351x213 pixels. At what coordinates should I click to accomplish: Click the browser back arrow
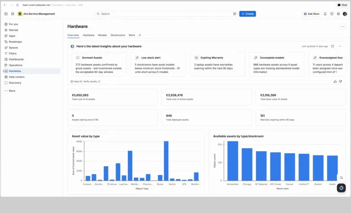click(4, 5)
